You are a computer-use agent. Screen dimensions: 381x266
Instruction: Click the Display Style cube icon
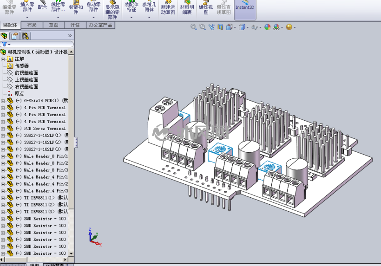(x=242, y=27)
